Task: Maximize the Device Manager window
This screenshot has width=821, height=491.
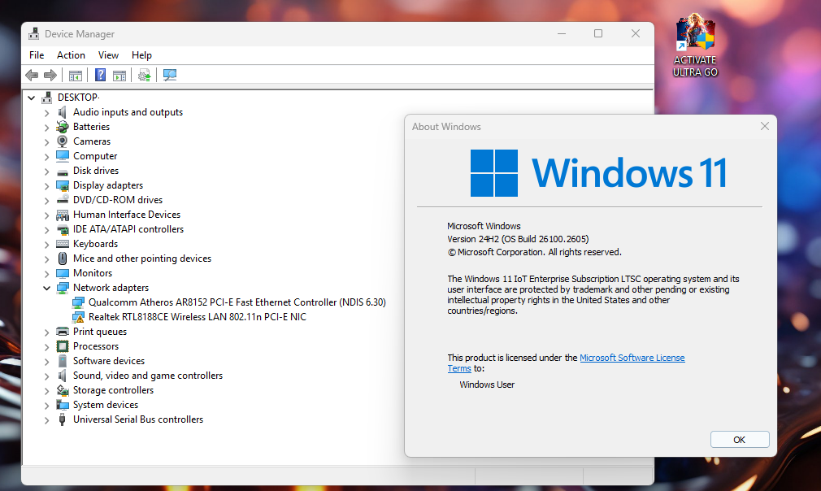Action: coord(598,33)
